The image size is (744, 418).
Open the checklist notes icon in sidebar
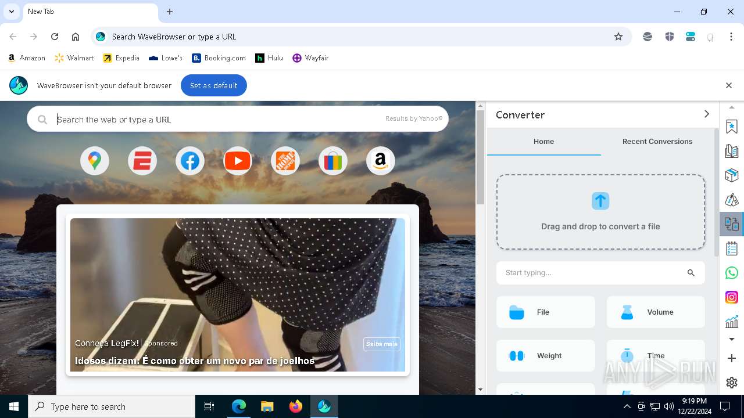pos(732,248)
